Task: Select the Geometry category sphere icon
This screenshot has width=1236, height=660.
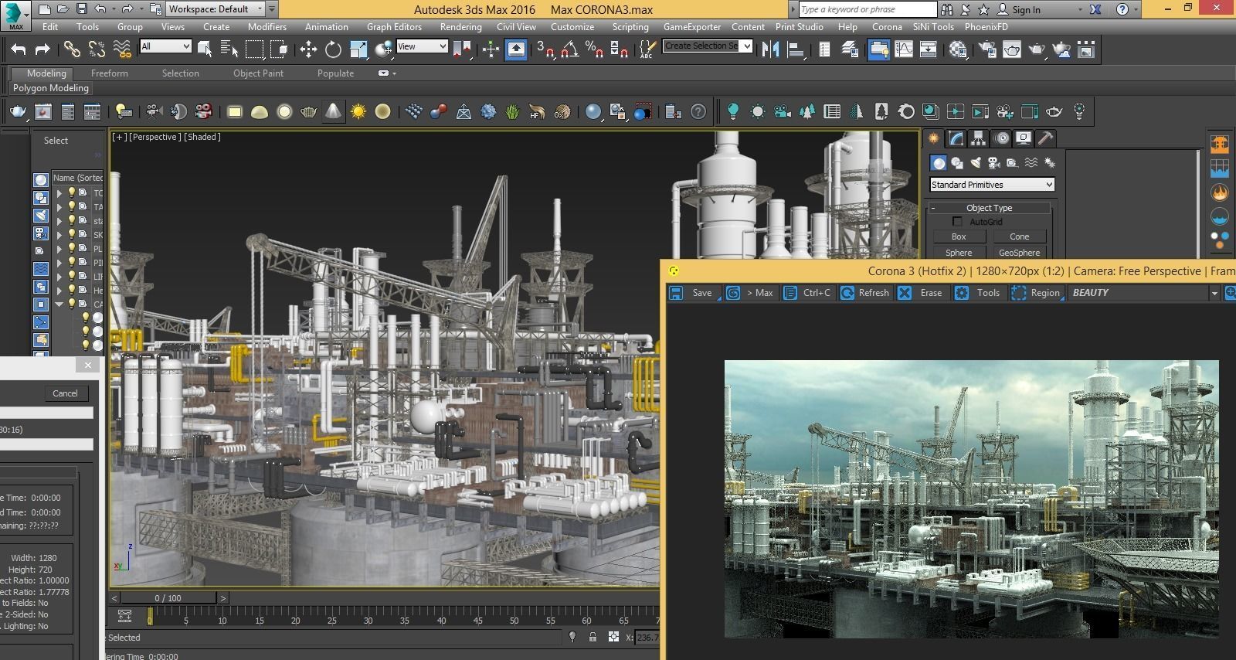Action: click(x=938, y=162)
